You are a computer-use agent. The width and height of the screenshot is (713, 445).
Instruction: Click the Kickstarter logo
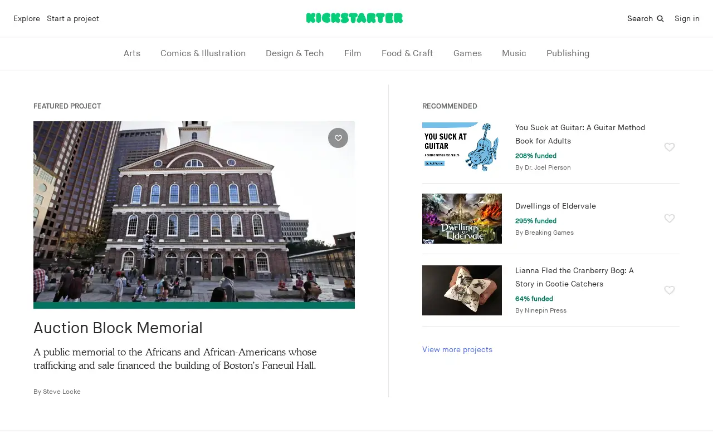tap(354, 18)
